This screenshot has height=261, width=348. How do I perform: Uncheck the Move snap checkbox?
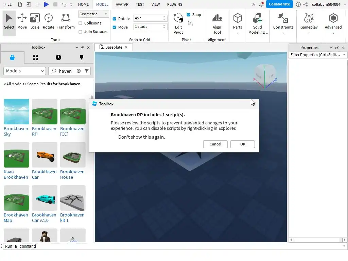(x=114, y=27)
